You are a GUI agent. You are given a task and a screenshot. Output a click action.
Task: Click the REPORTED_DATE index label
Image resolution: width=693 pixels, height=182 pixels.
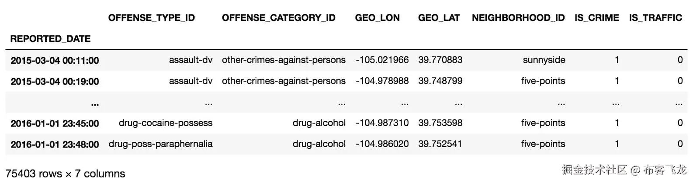(50, 39)
